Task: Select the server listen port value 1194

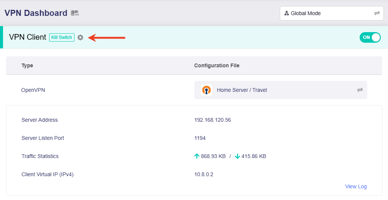Action: [200, 138]
